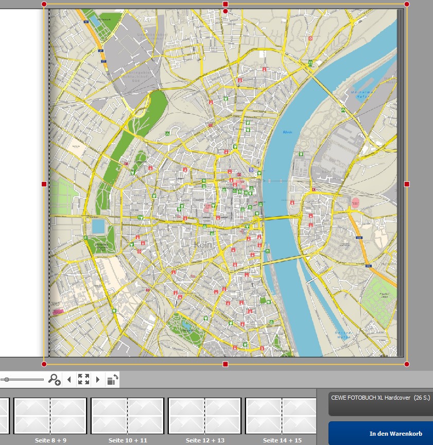Click the right-middle square resize handle
Viewport: 433px width, 445px height.
point(407,184)
